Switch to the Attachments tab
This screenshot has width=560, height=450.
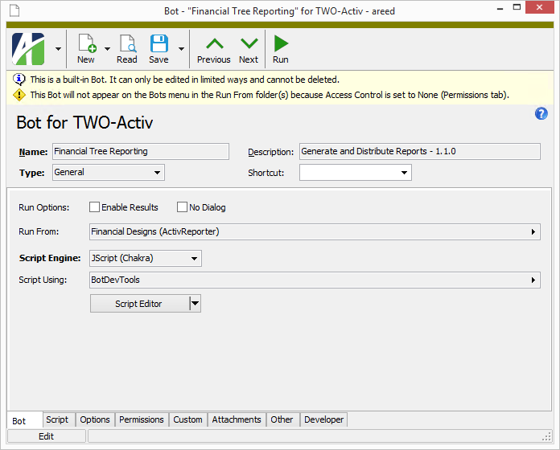[237, 419]
